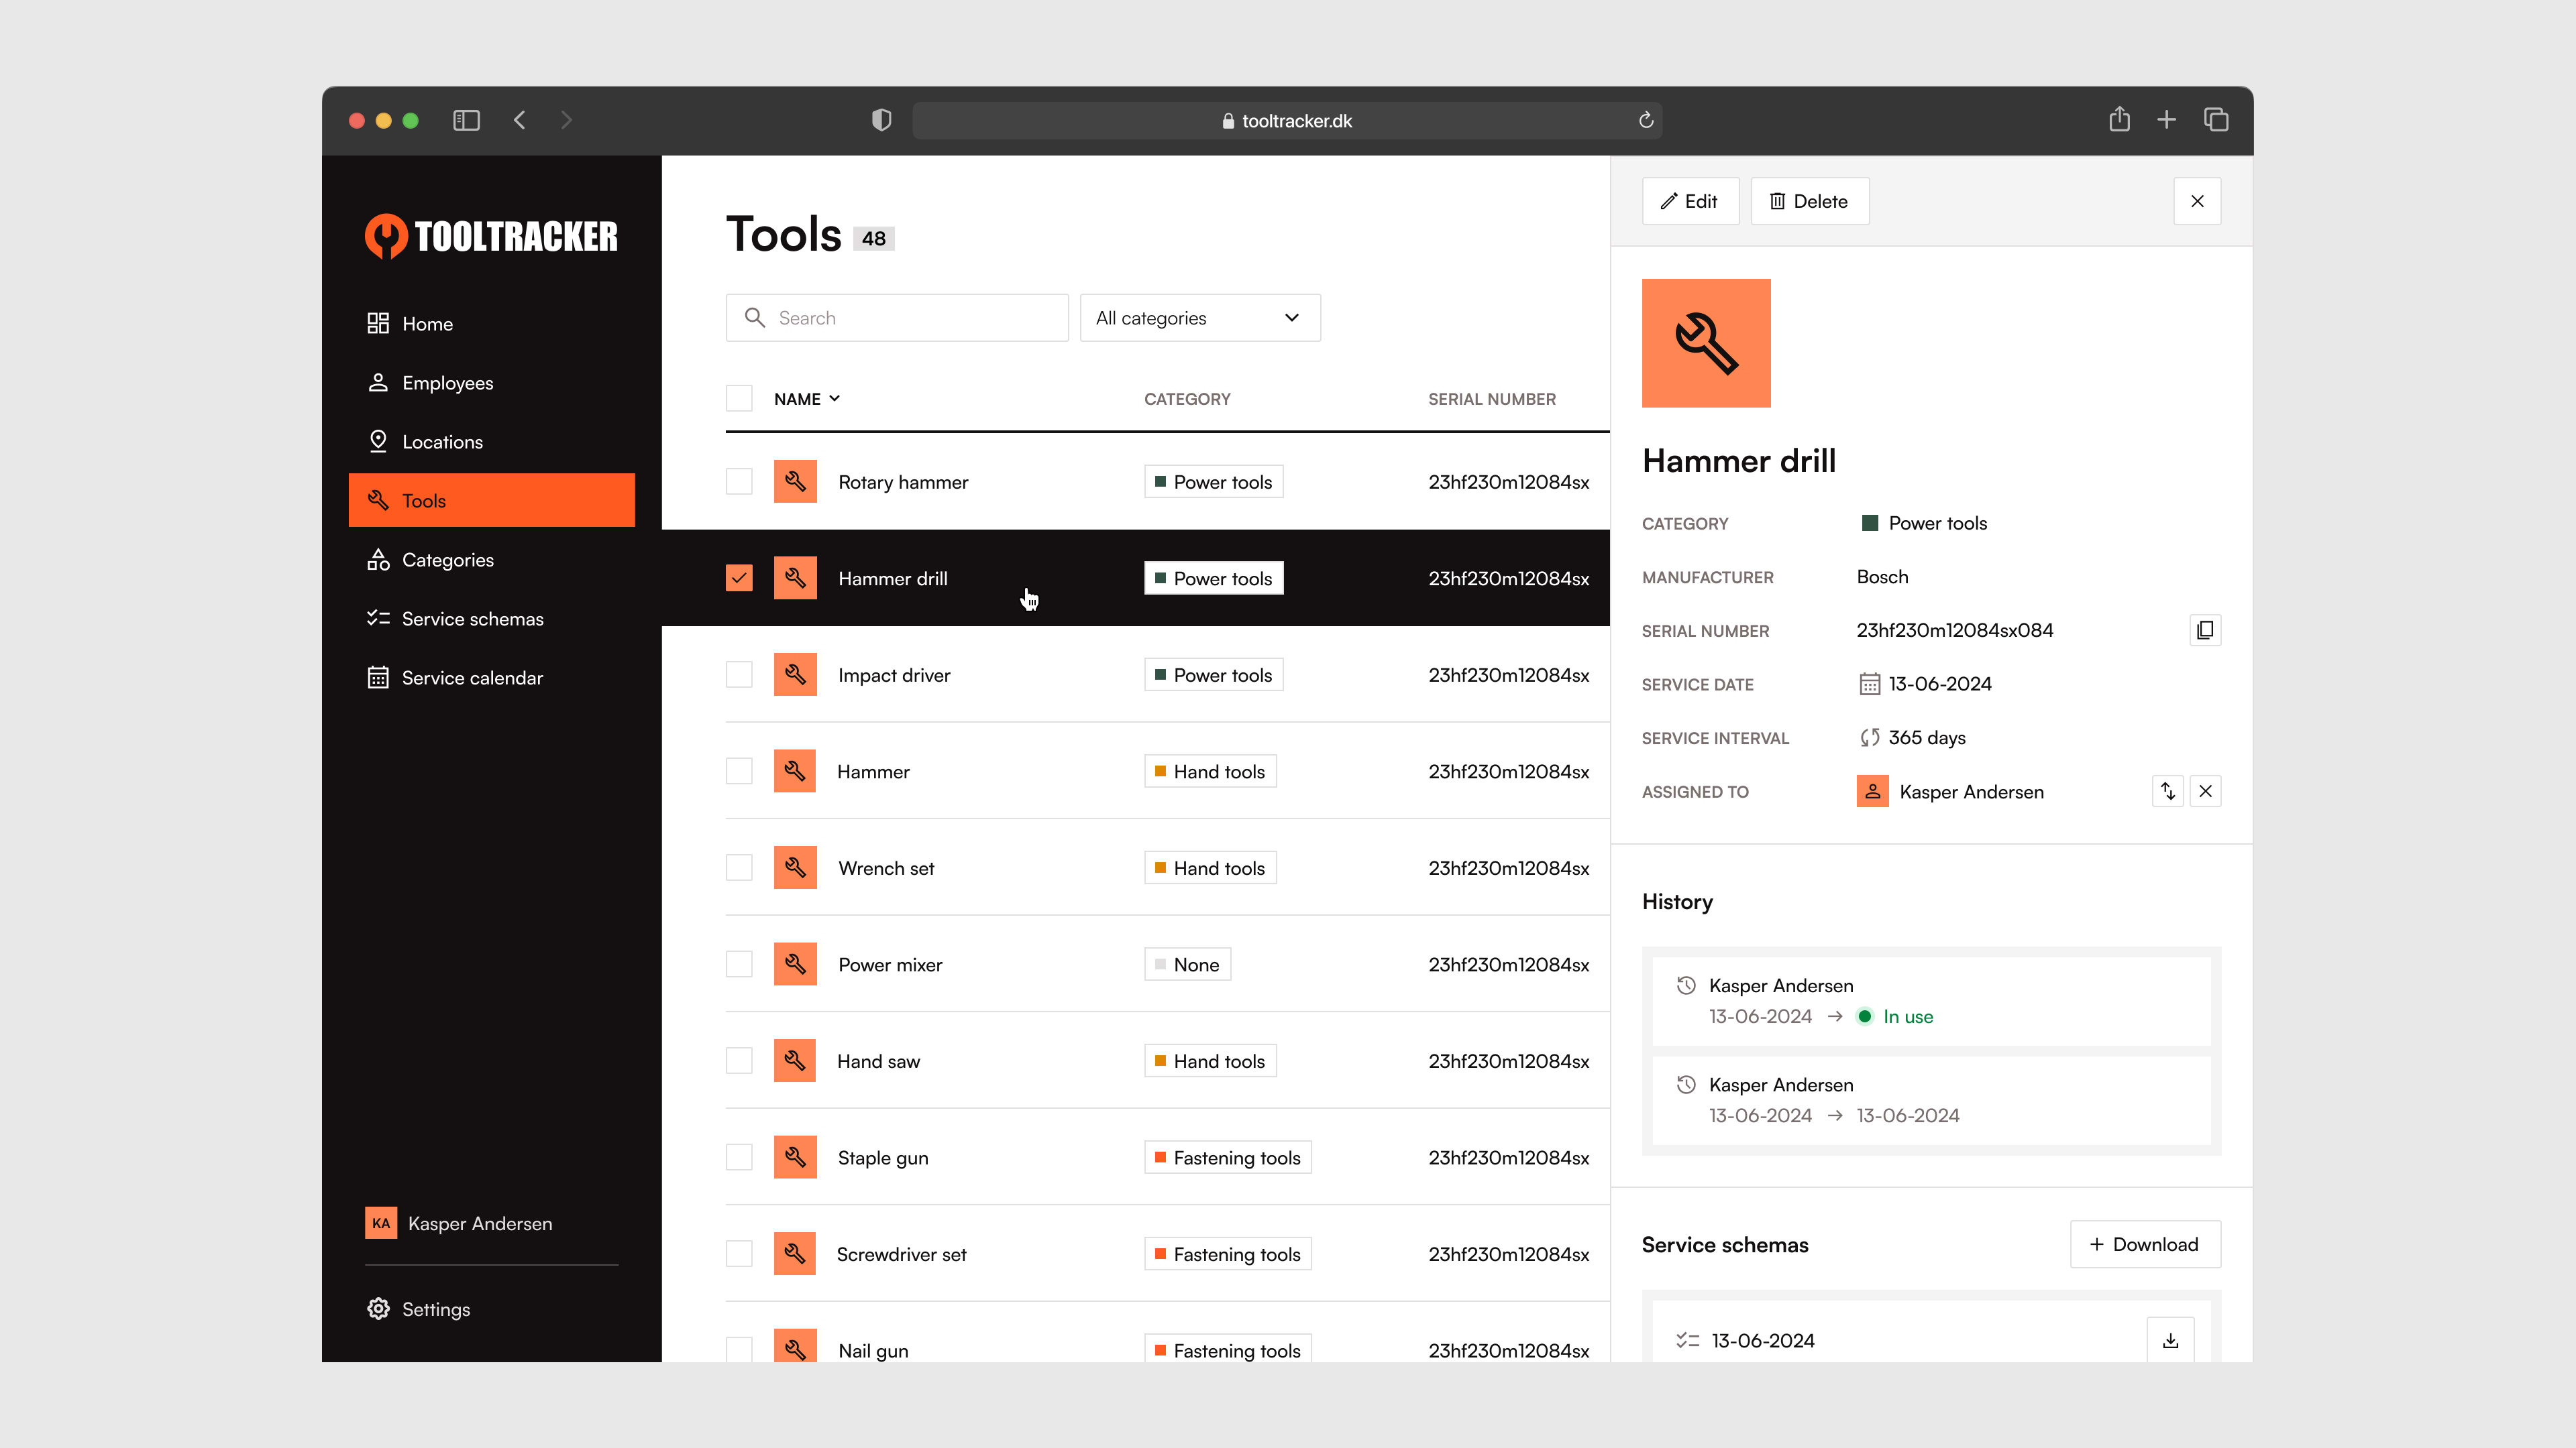Click the Staple gun tool icon
The width and height of the screenshot is (2576, 1448).
coord(795,1157)
